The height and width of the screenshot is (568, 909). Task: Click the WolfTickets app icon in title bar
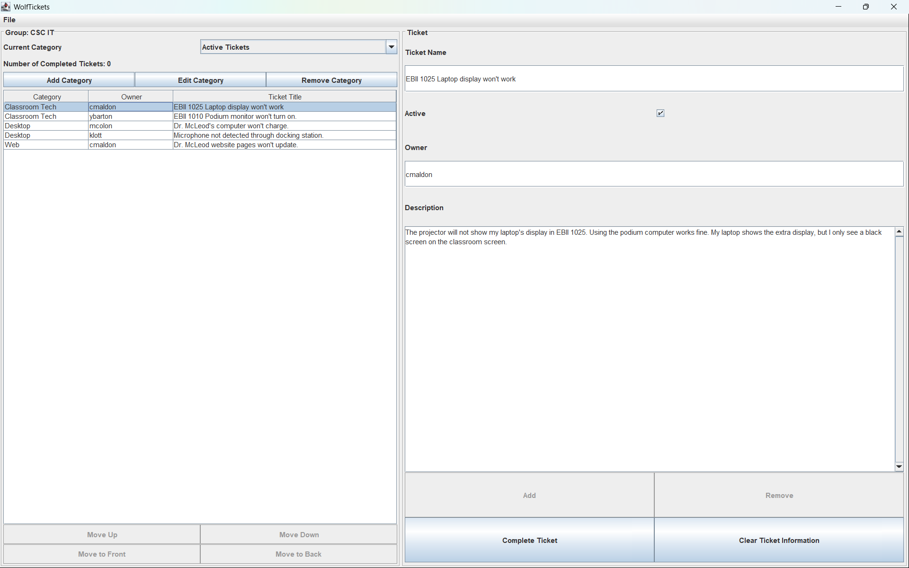pos(6,7)
